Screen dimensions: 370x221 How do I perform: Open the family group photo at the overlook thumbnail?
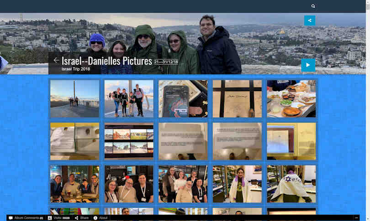coord(129,99)
